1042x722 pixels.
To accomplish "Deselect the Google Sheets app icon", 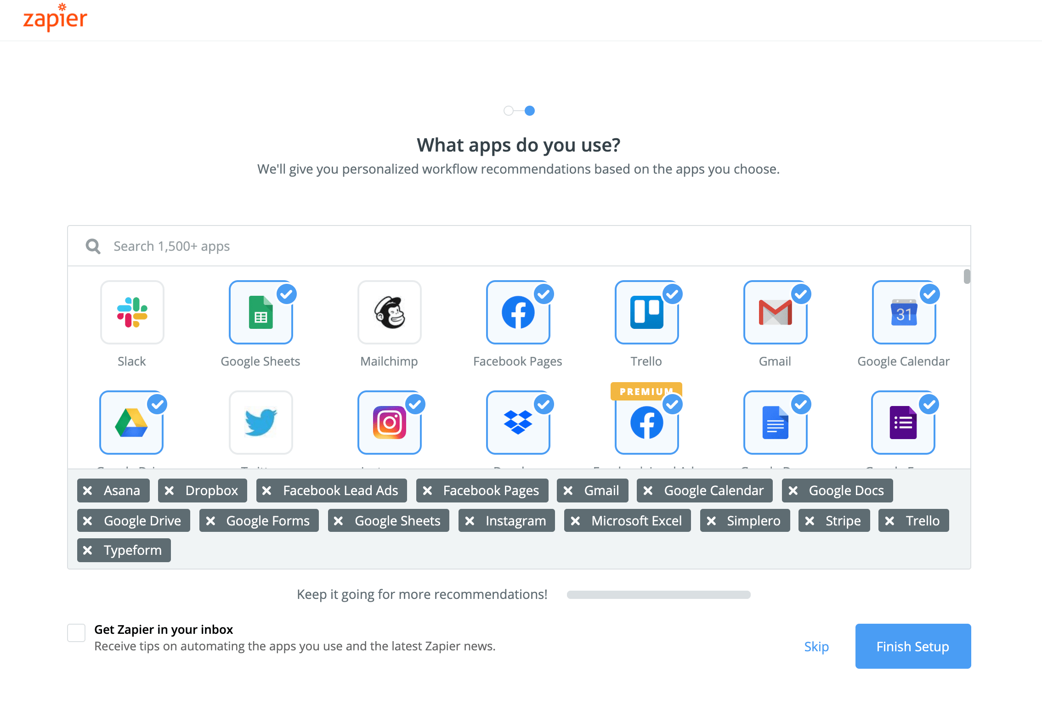I will click(260, 312).
